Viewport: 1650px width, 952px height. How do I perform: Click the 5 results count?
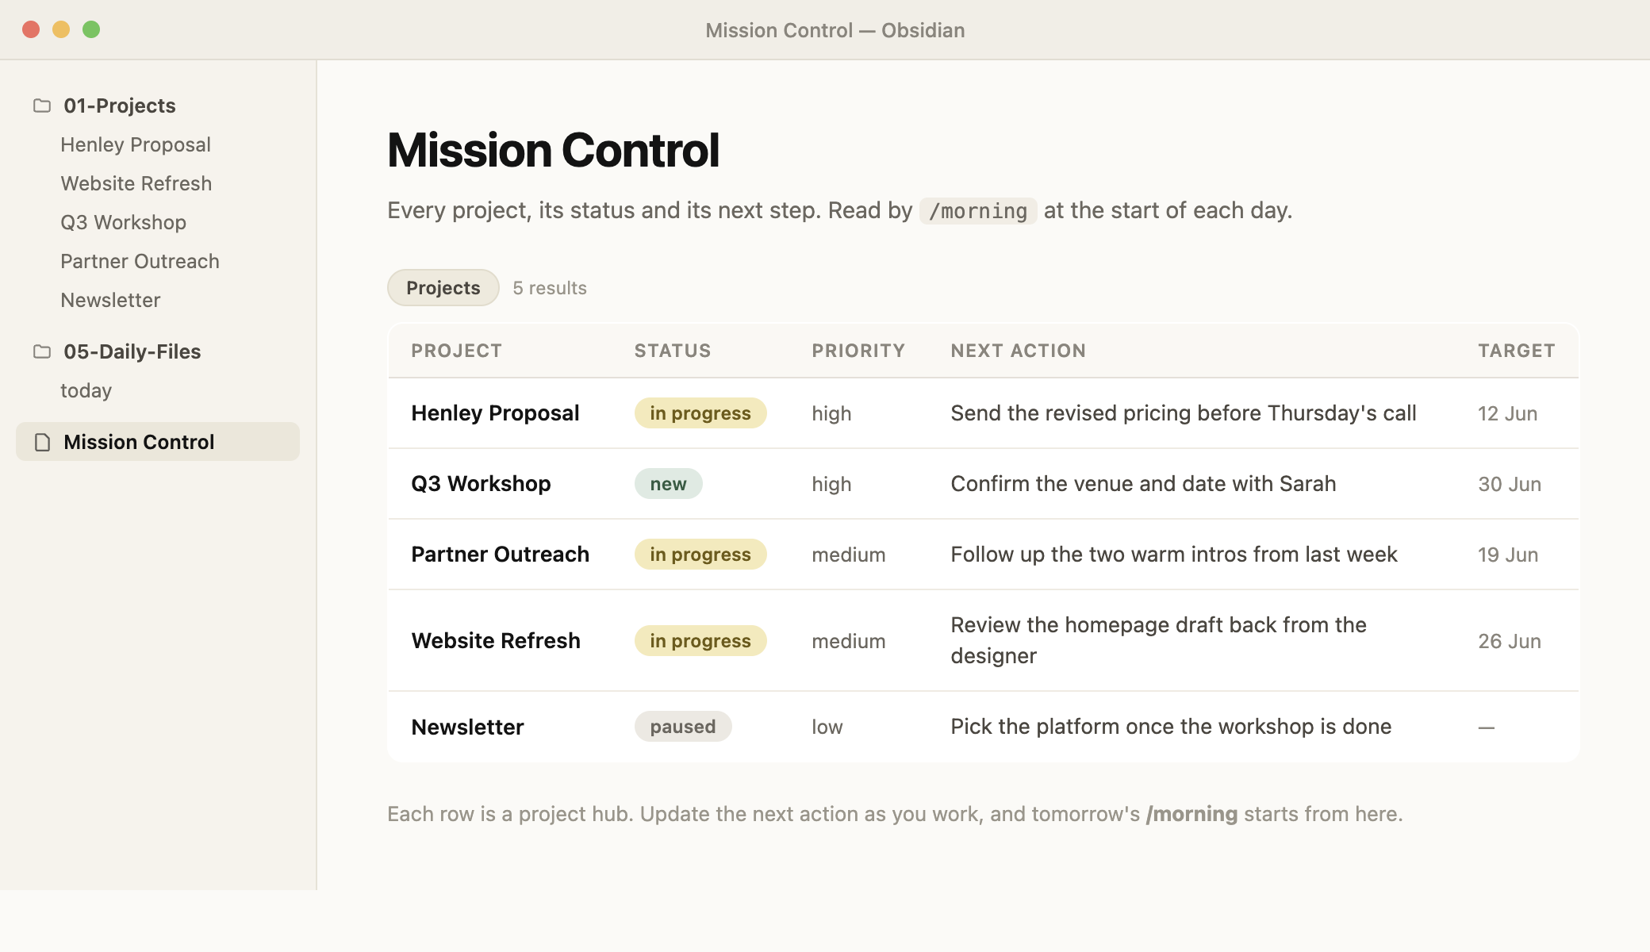[550, 288]
